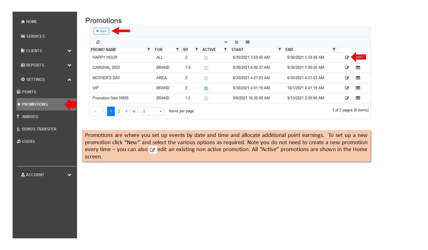
Task: Go to next page arrow
Action: (x=126, y=111)
